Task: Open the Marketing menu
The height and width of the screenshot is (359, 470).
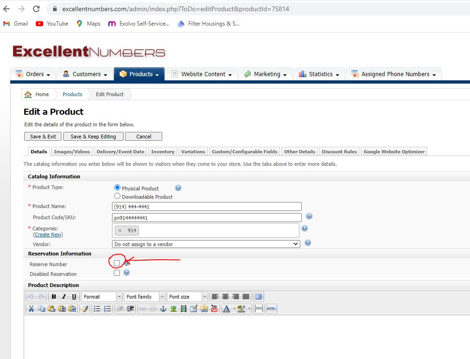Action: (265, 74)
